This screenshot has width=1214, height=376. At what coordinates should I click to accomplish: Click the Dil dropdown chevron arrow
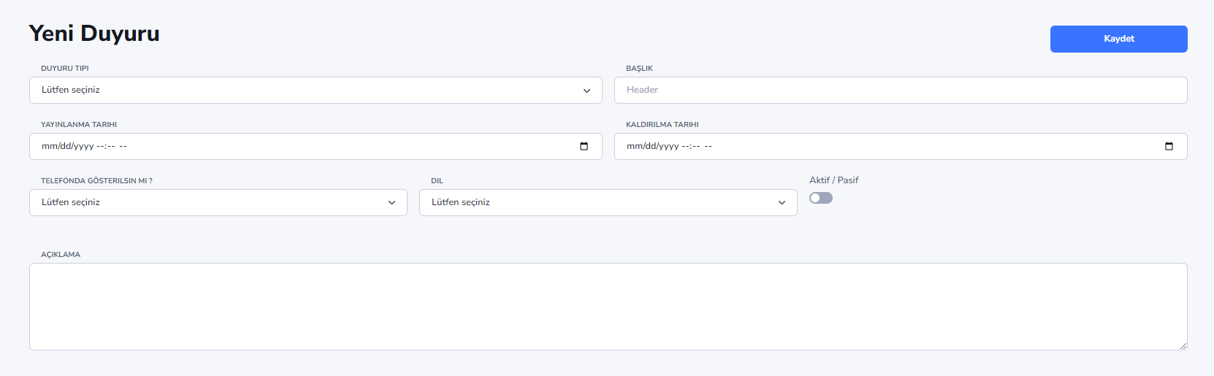(x=782, y=203)
